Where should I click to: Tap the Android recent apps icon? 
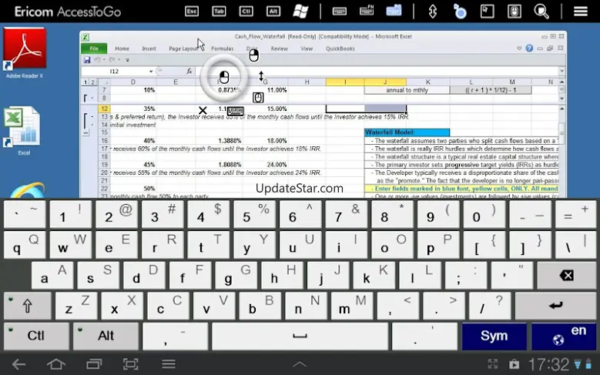click(x=94, y=364)
